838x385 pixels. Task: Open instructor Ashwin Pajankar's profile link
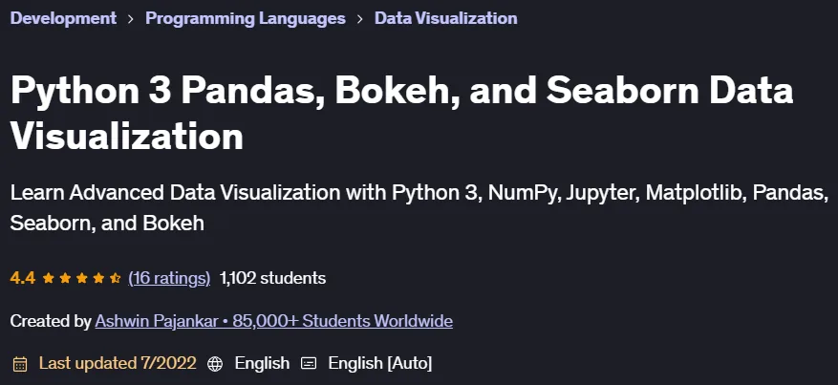(x=273, y=321)
